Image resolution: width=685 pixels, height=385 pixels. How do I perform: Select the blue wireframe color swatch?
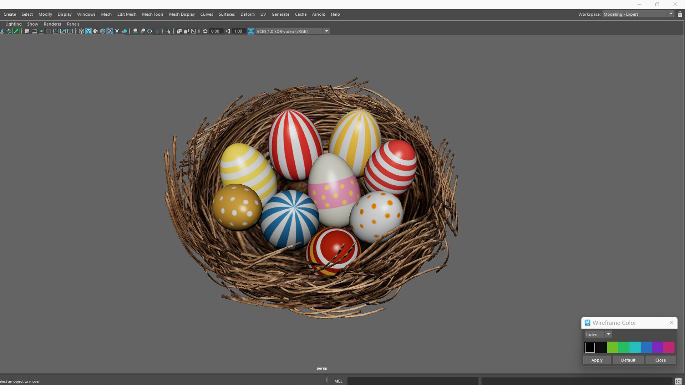[x=646, y=348]
